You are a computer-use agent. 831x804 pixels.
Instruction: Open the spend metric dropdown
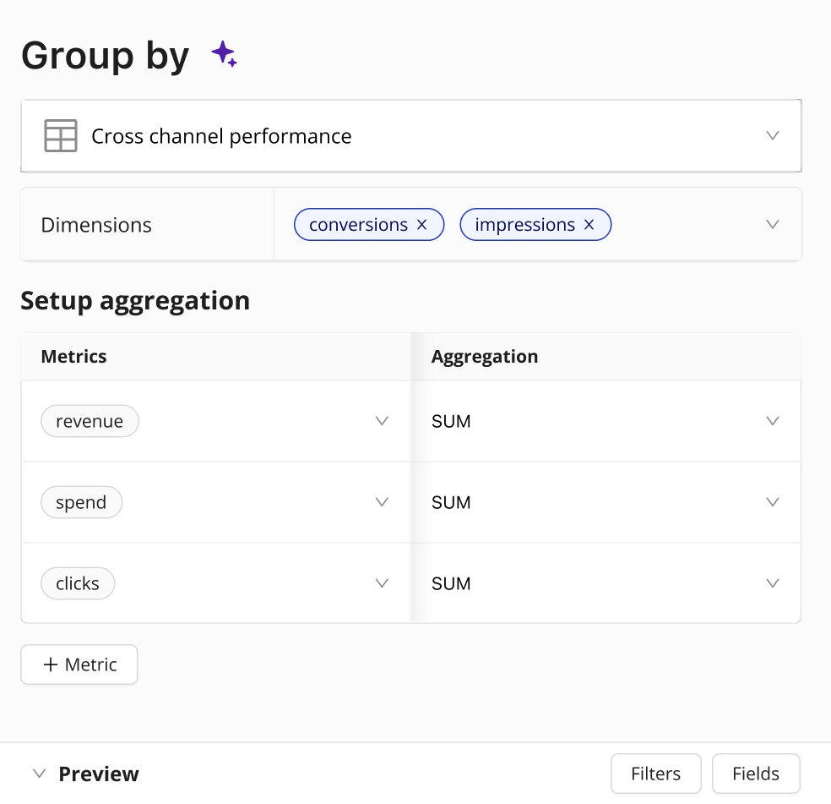click(x=382, y=502)
